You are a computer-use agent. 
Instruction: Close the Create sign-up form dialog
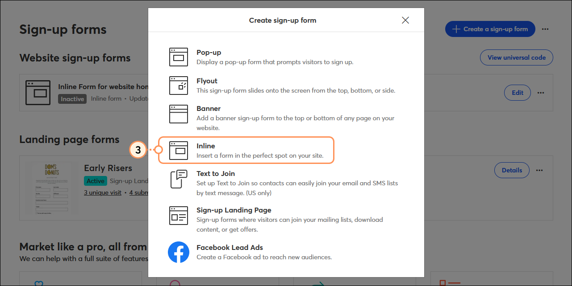(x=405, y=20)
